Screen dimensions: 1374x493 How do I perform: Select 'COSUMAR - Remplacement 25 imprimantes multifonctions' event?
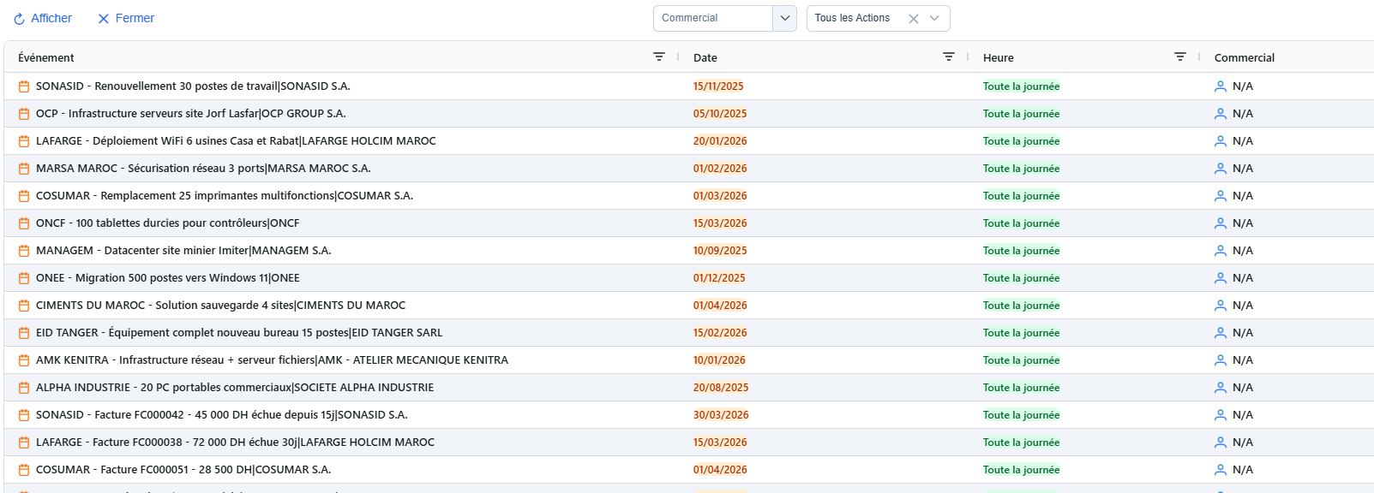[225, 196]
